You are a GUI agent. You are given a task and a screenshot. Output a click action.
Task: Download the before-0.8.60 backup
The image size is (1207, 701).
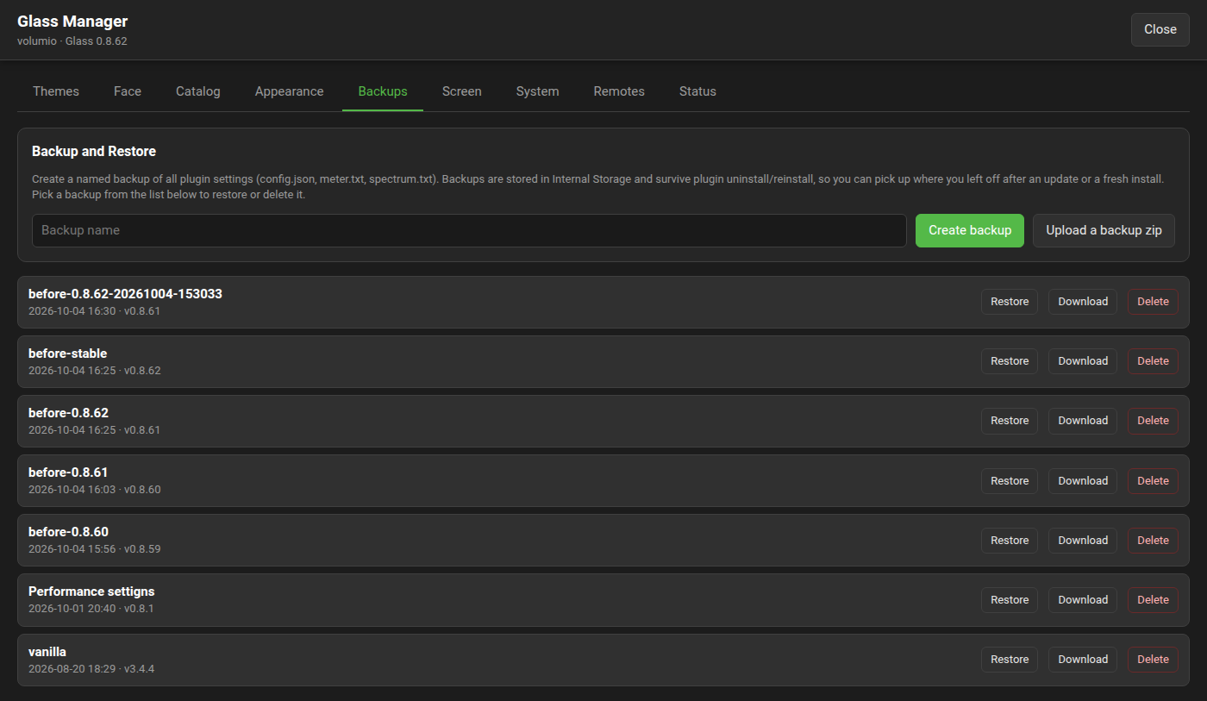pyautogui.click(x=1083, y=541)
